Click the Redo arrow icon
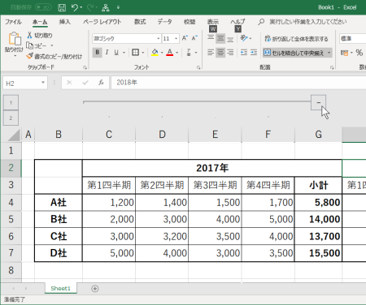The height and width of the screenshot is (305, 366). [90, 7]
